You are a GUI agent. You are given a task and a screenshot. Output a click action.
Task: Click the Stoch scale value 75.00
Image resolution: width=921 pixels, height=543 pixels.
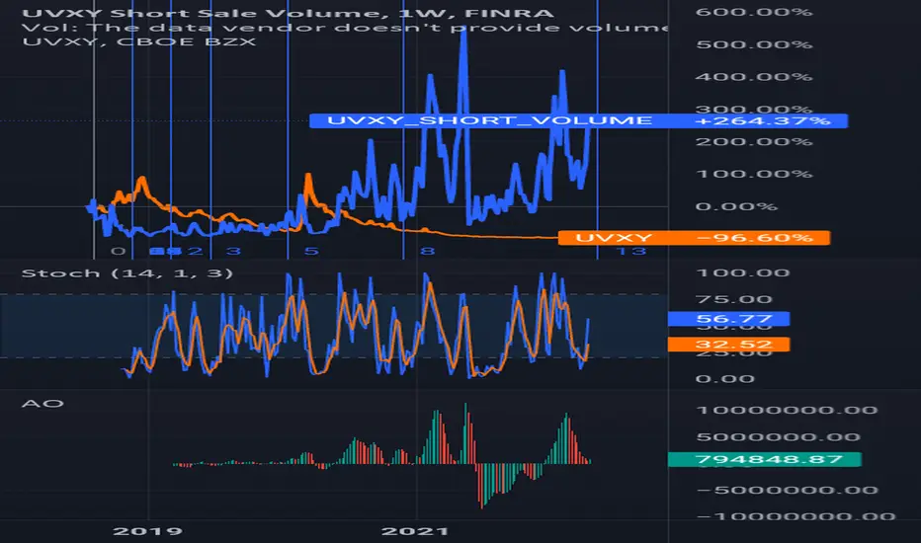734,299
